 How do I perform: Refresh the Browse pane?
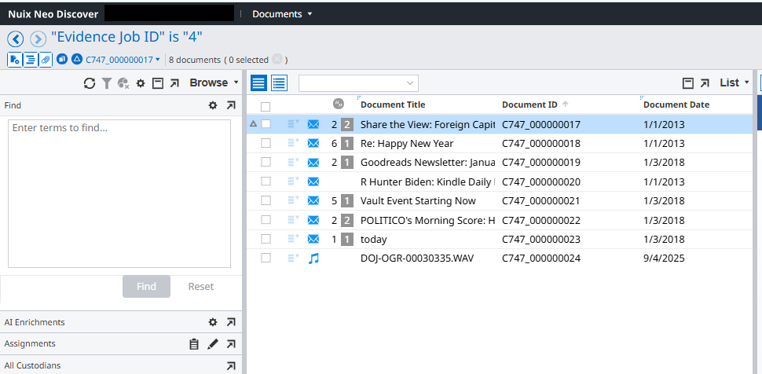(x=90, y=83)
